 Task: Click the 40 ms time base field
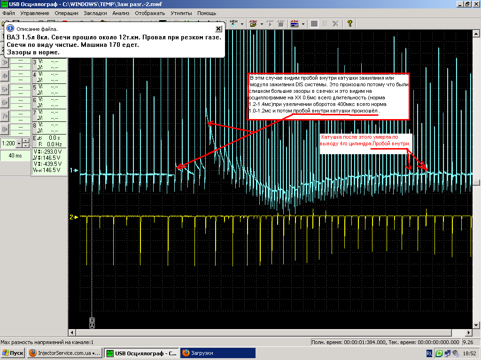(15, 156)
